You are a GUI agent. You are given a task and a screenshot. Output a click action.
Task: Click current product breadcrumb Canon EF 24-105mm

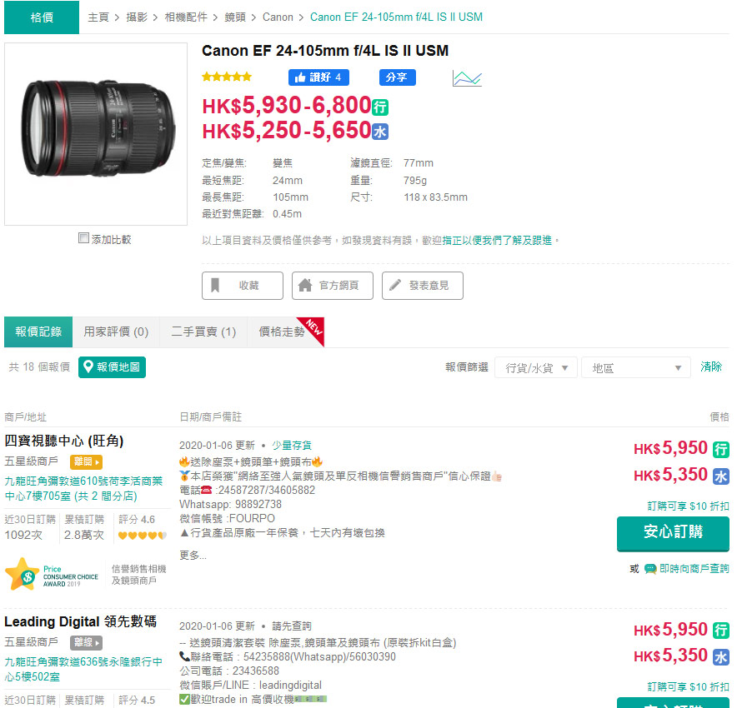[397, 17]
